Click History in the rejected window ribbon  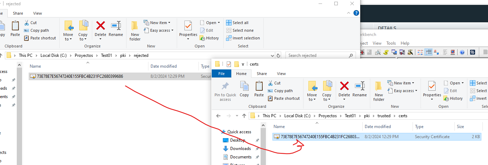click(209, 38)
